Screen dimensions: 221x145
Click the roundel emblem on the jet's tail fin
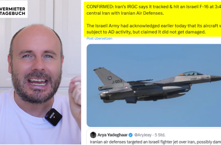pyautogui.click(x=110, y=78)
